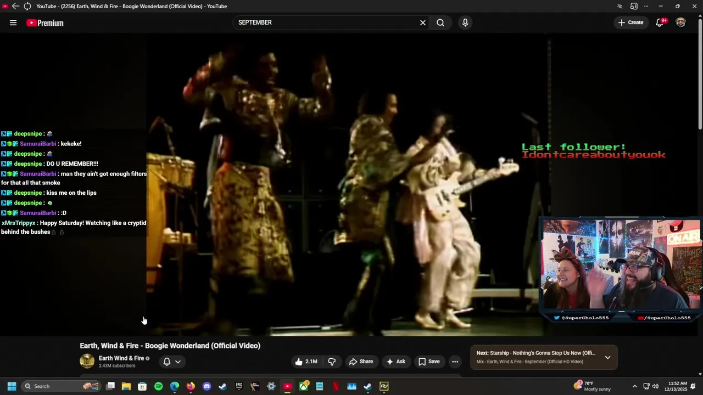This screenshot has height=395, width=703.
Task: Open cast to device icon in title bar
Action: (x=634, y=6)
